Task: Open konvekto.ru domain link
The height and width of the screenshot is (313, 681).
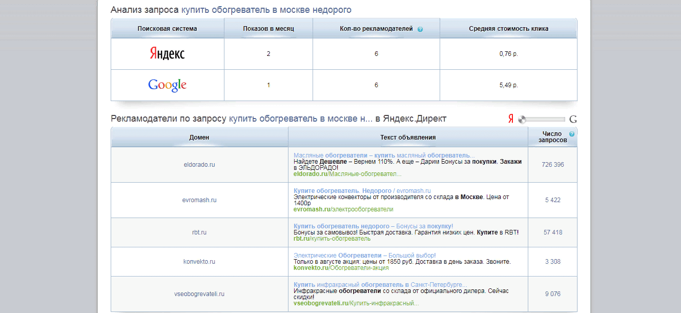Action: click(x=199, y=262)
